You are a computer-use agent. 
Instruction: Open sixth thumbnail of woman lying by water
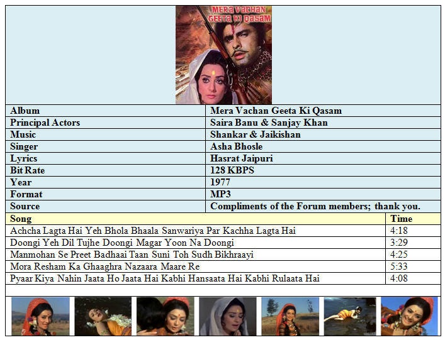pos(350,316)
